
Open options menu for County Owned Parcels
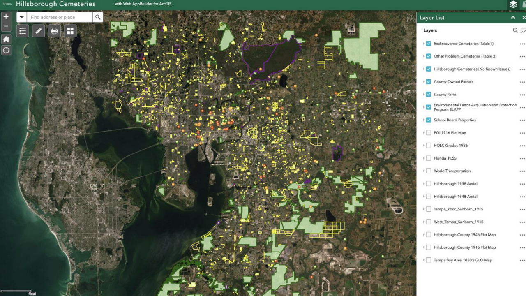click(x=522, y=81)
